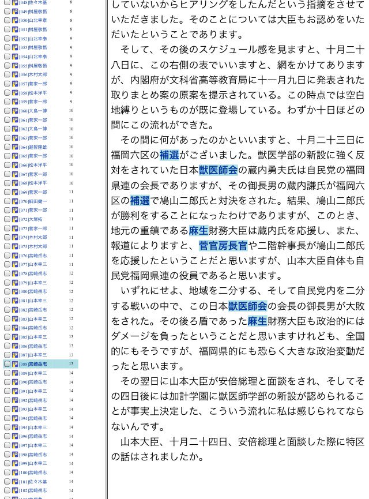Click the speaker icon for entry [088]

[15, 364]
